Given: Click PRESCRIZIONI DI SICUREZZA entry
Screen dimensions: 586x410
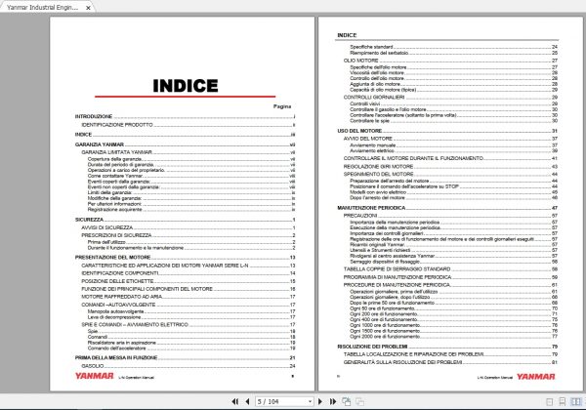Looking at the screenshot, I should [116, 235].
